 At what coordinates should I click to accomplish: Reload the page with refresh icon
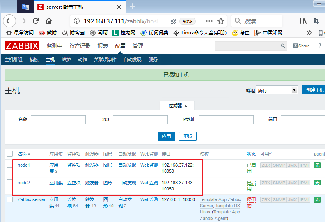click(36, 21)
